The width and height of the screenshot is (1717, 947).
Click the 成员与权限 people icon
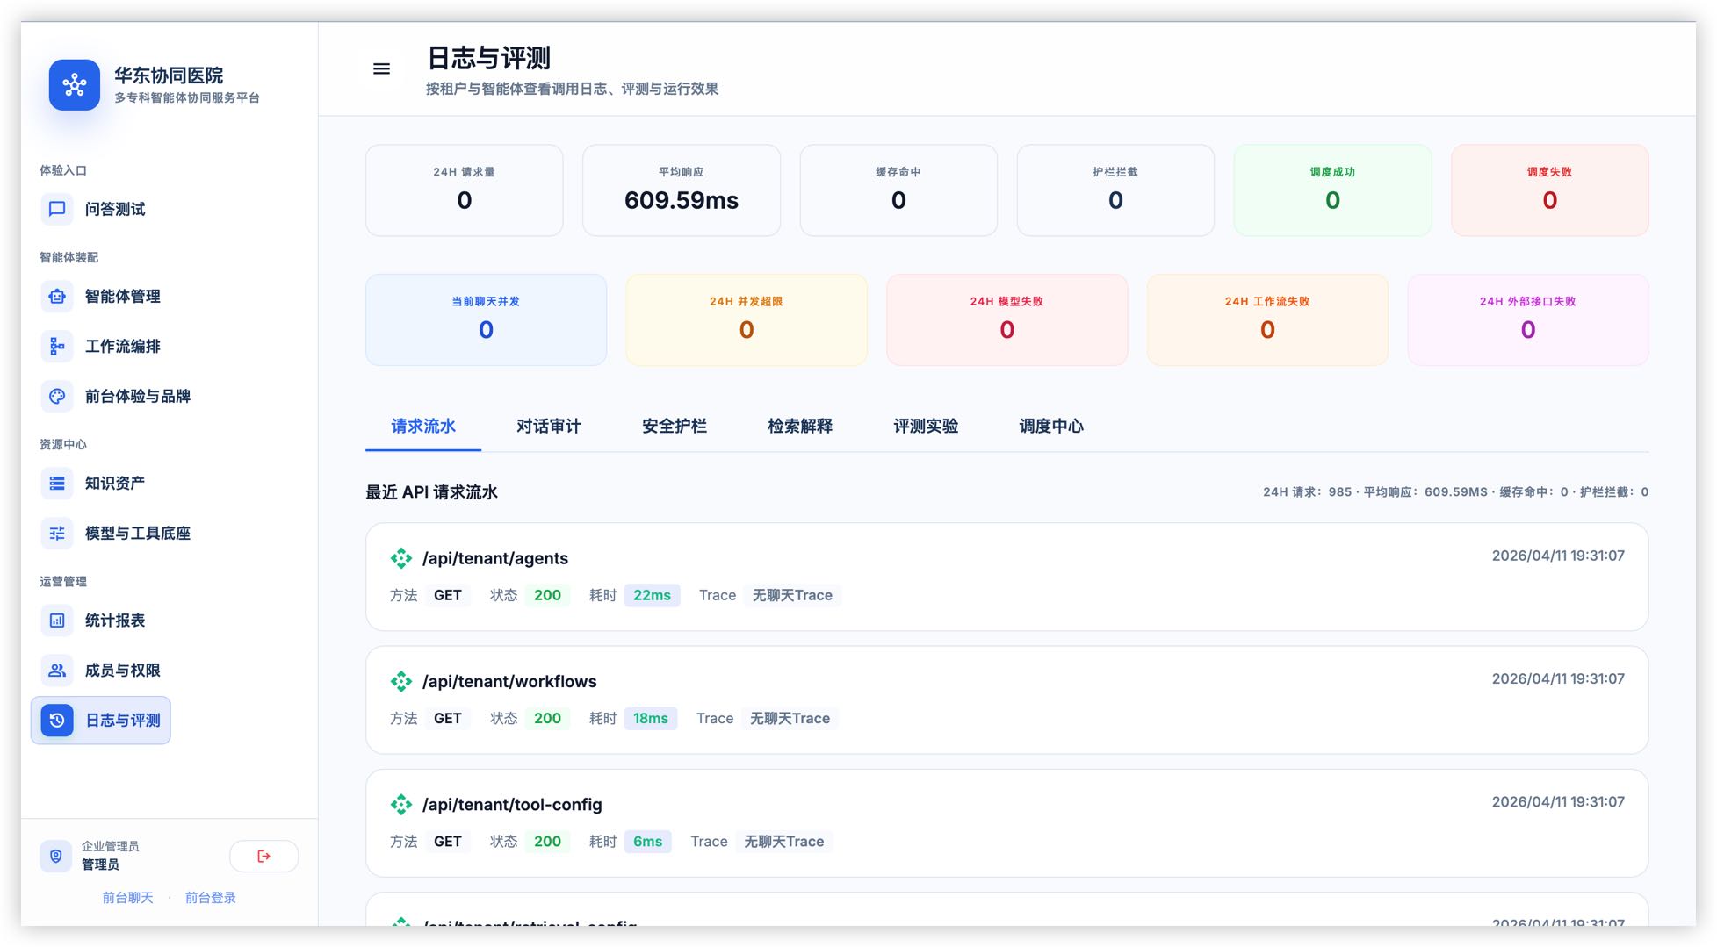click(x=57, y=671)
